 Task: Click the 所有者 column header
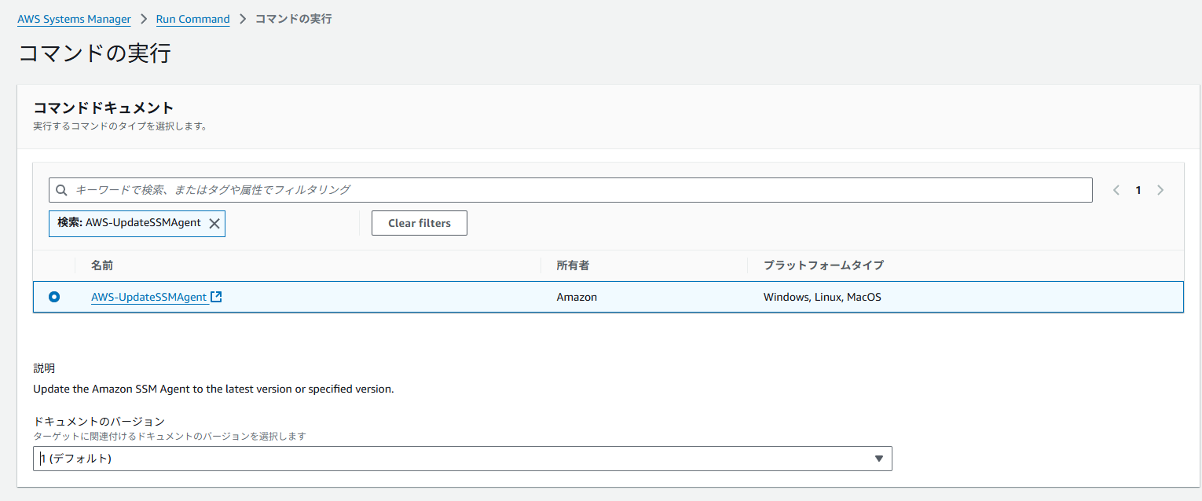tap(573, 265)
